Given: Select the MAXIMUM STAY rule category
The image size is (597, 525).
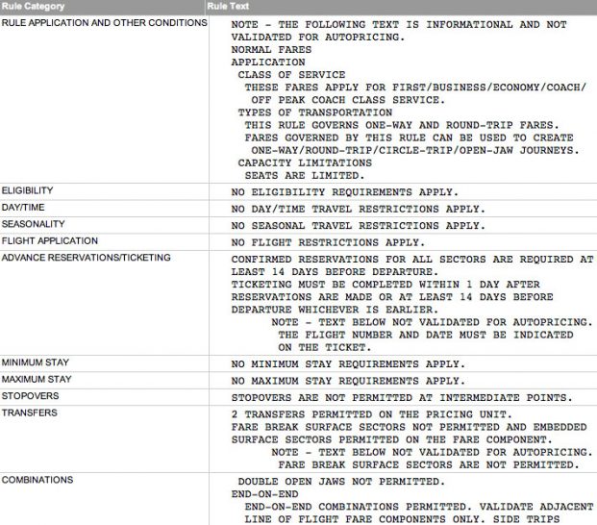Looking at the screenshot, I should coord(36,379).
